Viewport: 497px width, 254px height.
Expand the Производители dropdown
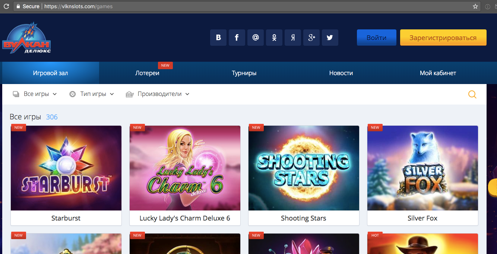[x=158, y=94]
